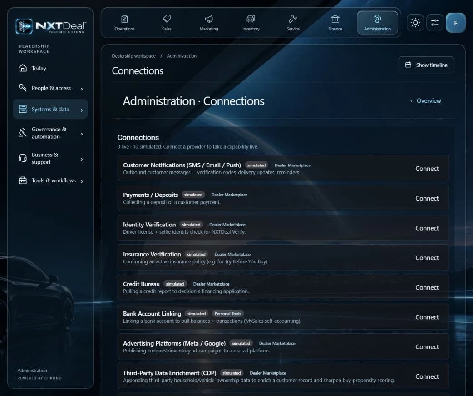Connect Identity Verification provider
This screenshot has height=396, width=473.
point(427,228)
